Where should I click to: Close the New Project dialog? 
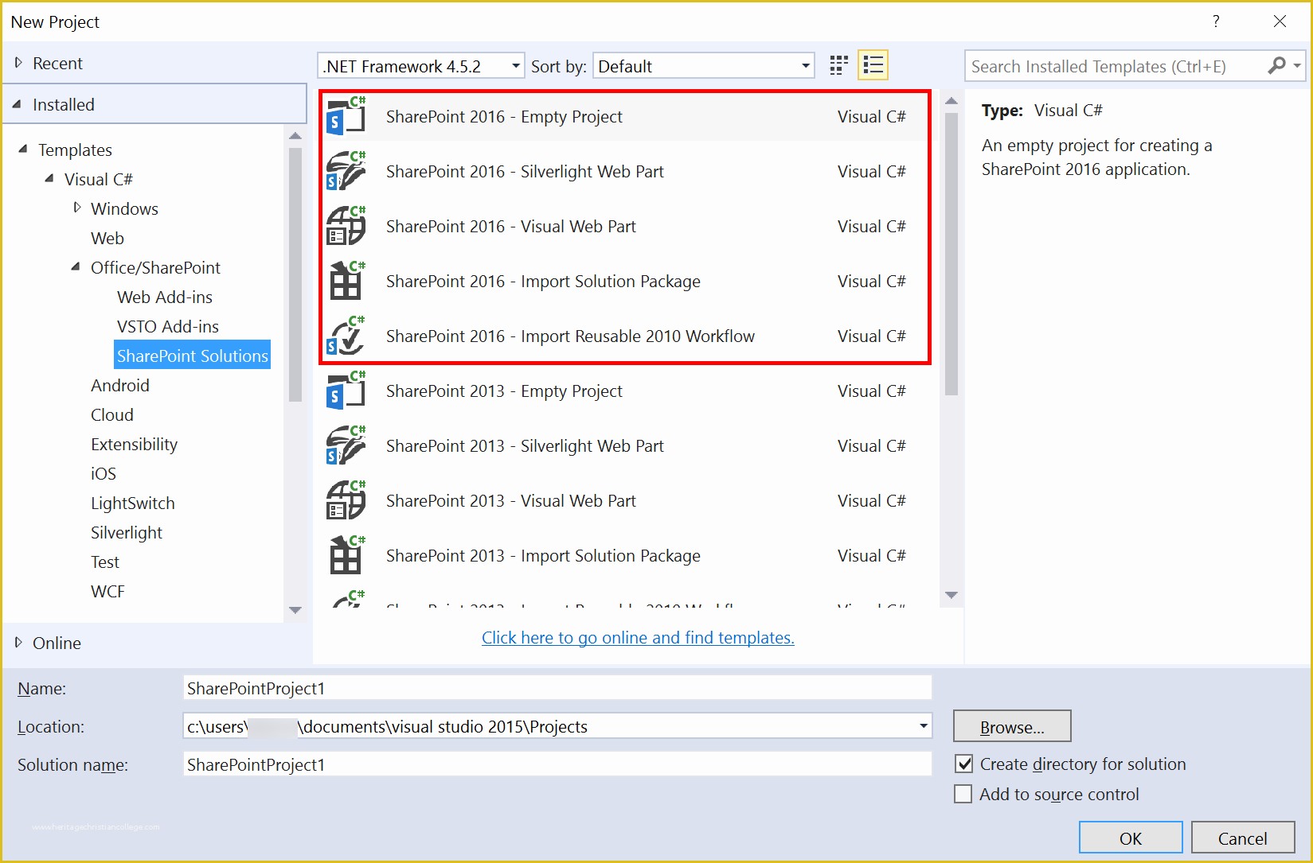pos(1280,21)
